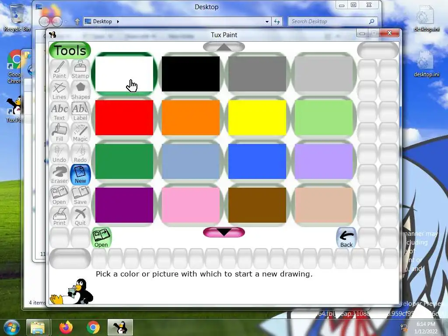448x336 pixels.
Task: Click the highlighted New tool button
Action: click(80, 175)
